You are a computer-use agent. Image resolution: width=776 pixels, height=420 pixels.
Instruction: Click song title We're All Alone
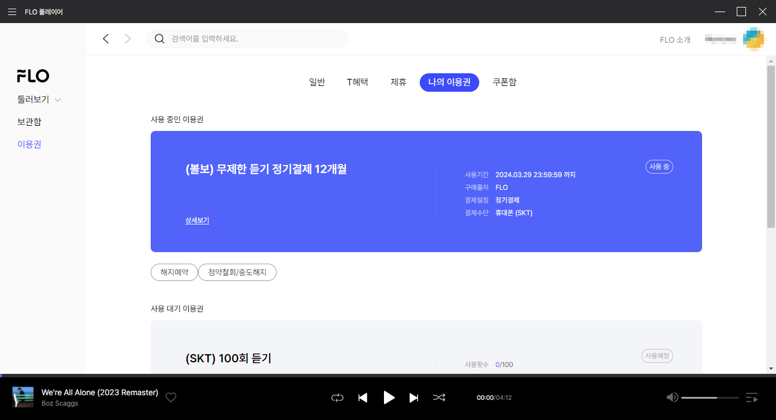point(100,392)
